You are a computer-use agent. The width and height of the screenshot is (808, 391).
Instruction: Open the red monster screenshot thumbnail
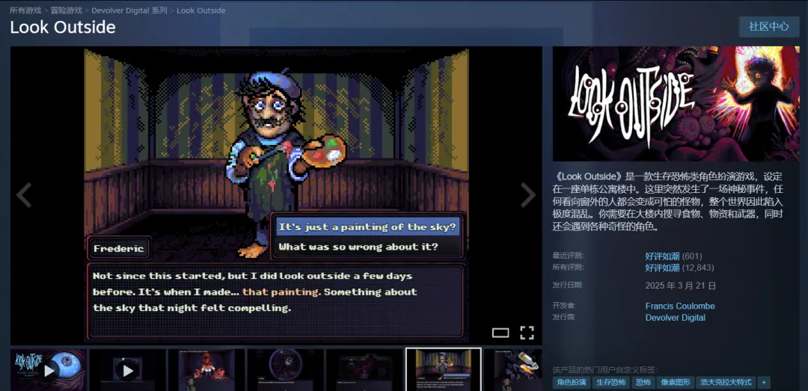point(206,369)
